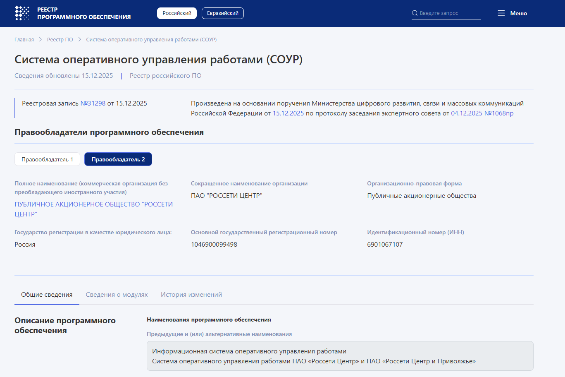Go to Главная in the breadcrumbs
This screenshot has height=377, width=565.
24,40
